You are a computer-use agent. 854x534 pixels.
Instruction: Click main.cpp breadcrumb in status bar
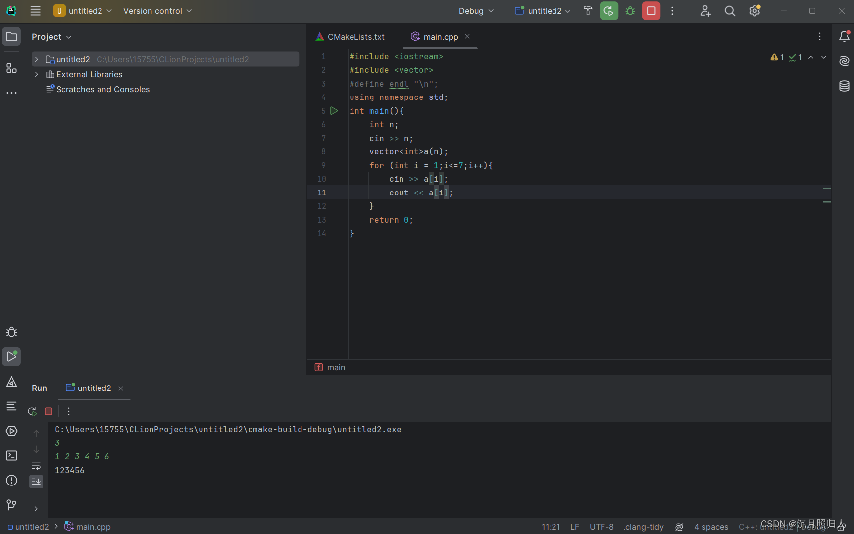coord(88,527)
